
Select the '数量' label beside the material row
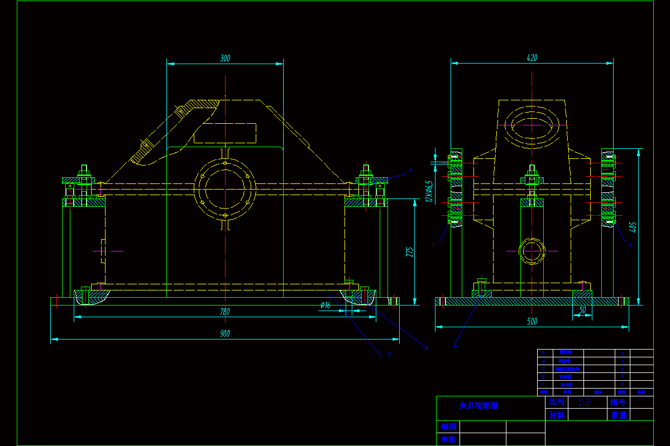[x=619, y=415]
